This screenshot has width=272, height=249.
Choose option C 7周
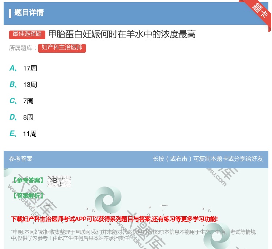tap(21, 101)
